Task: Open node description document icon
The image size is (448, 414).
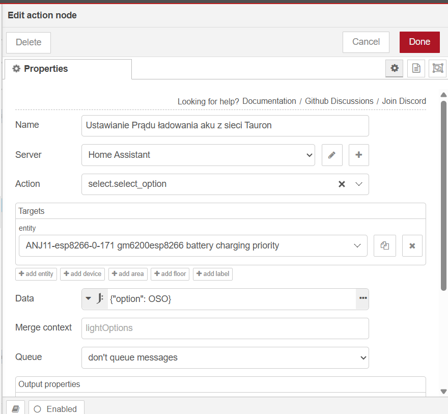Action: (416, 68)
